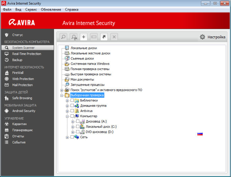The height and width of the screenshot is (177, 231).
Task: Open the Настройка settings link
Action: pyautogui.click(x=217, y=37)
